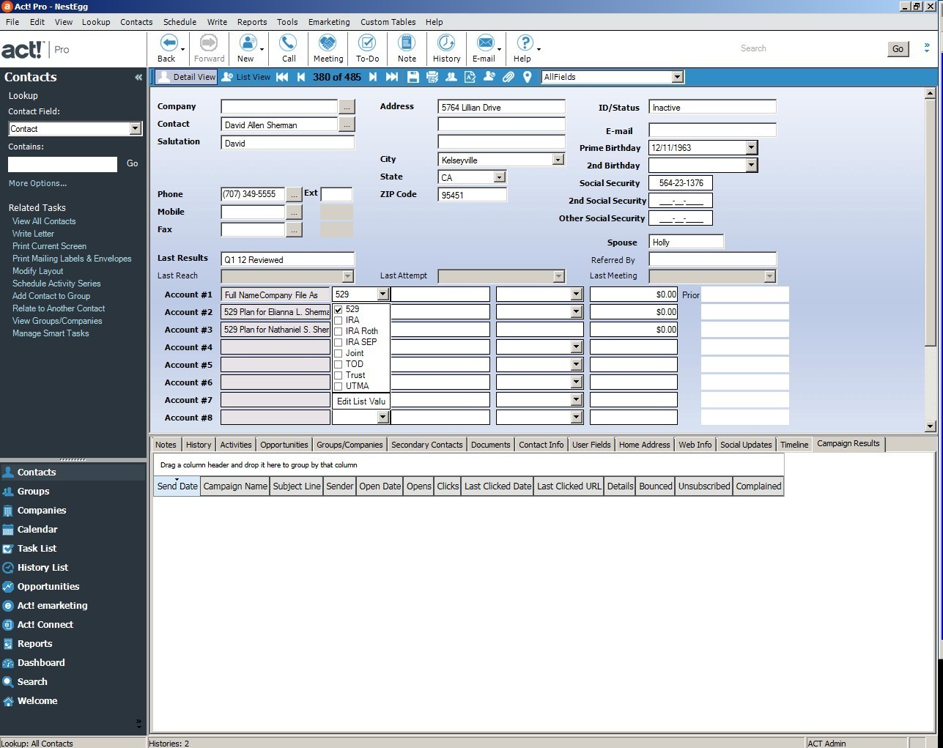Switch to the Opportunities tab
943x748 pixels.
coord(284,445)
